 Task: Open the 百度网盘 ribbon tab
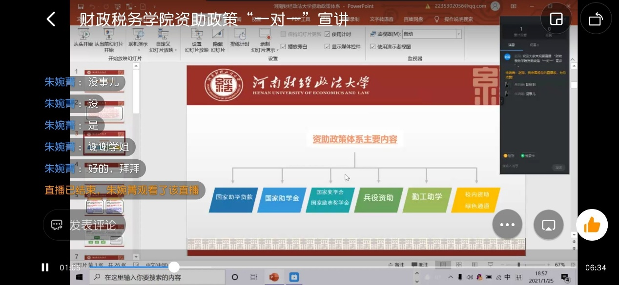click(x=413, y=19)
